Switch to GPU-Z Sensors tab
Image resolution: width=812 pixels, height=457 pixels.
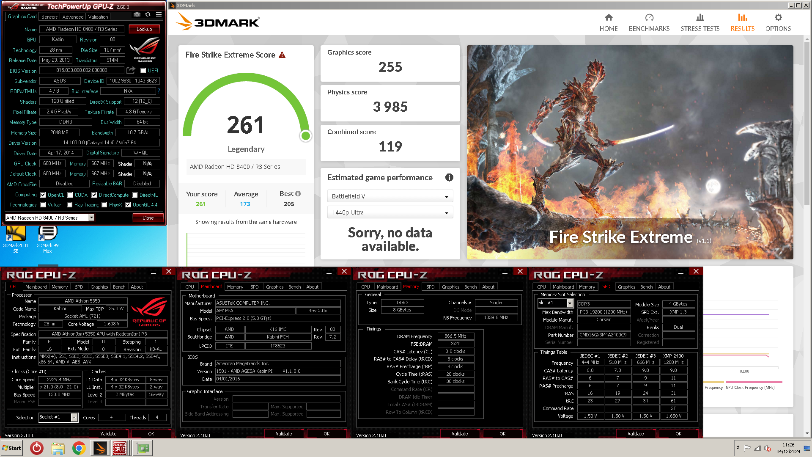point(49,17)
